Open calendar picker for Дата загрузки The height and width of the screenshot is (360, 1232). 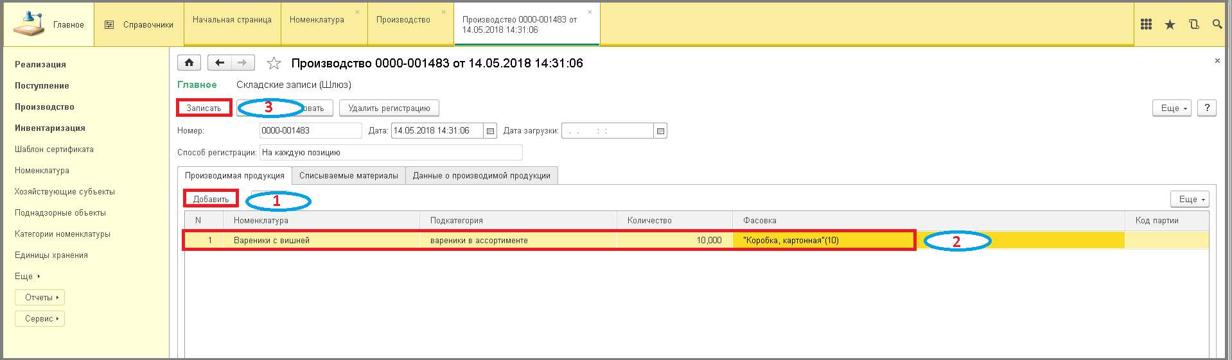[x=660, y=131]
